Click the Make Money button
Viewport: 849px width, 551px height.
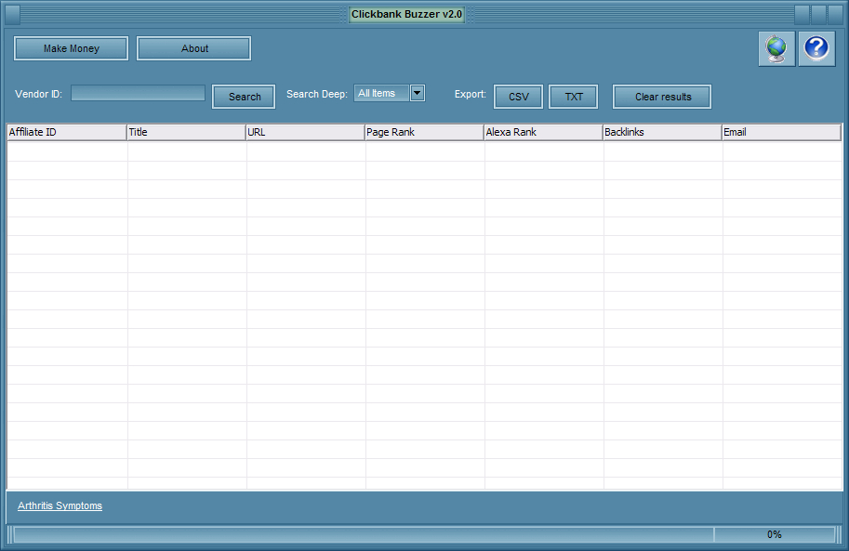71,48
